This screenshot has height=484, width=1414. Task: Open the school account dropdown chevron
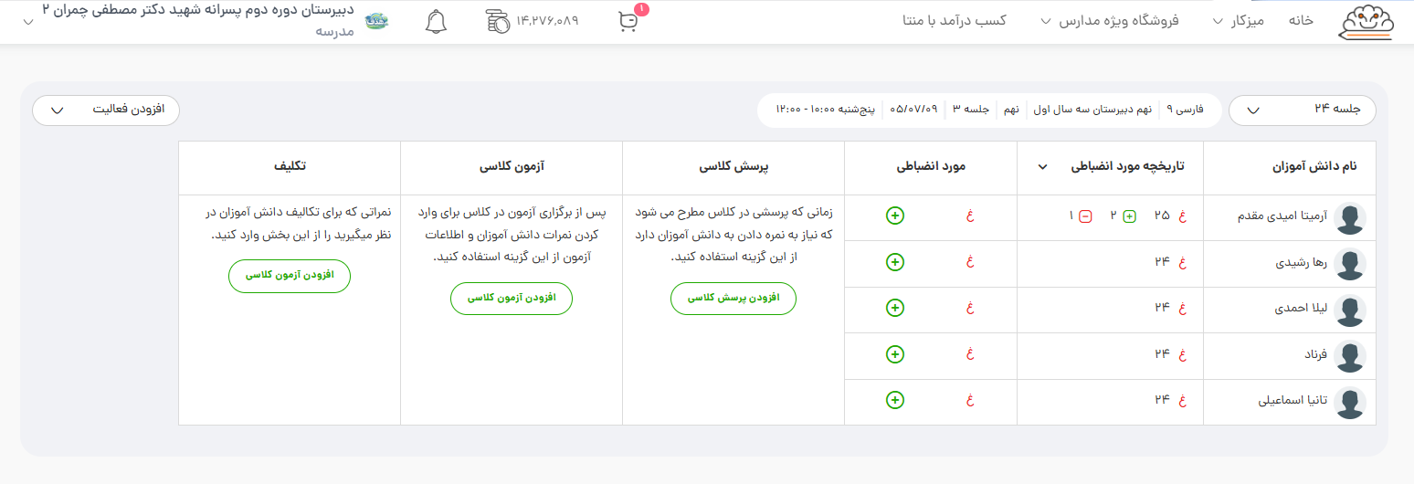tap(27, 20)
